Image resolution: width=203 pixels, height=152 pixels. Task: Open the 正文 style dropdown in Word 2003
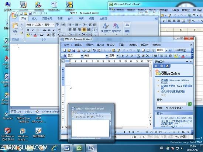tap(82, 56)
